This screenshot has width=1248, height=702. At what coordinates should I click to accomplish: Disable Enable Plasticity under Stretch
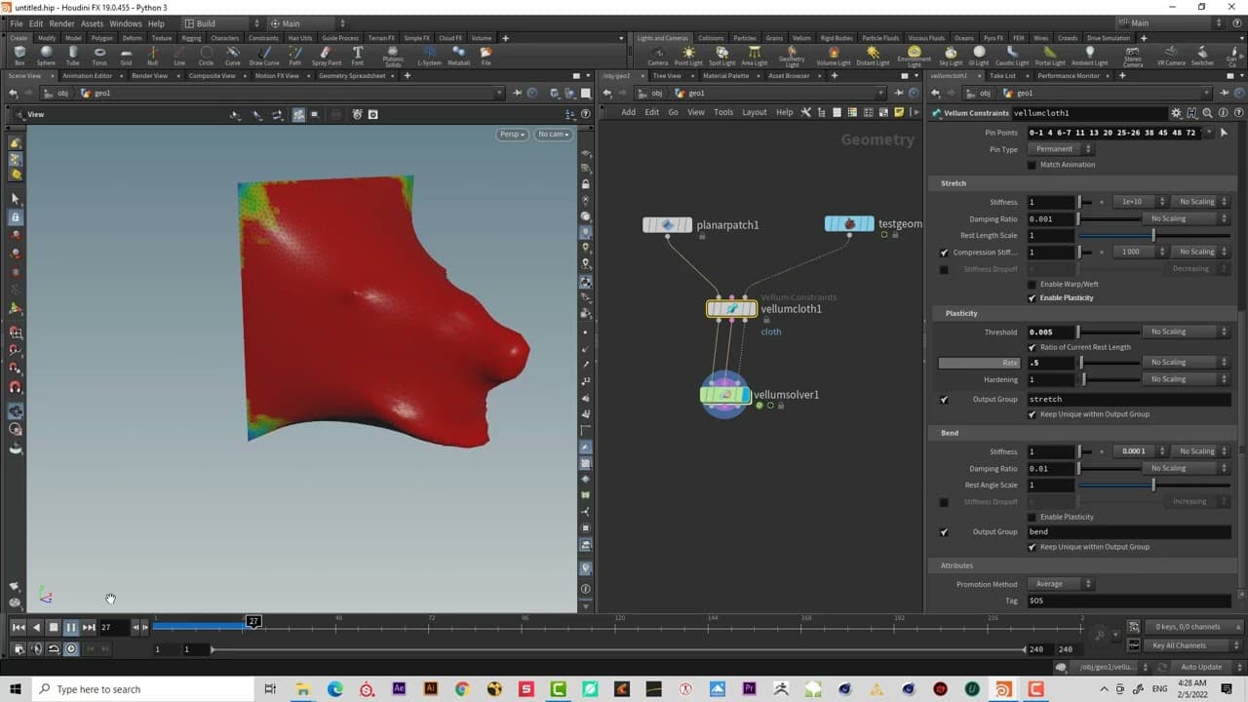pos(1033,297)
